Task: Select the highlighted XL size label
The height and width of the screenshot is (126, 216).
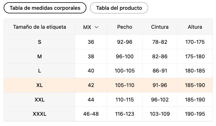Action: point(40,85)
